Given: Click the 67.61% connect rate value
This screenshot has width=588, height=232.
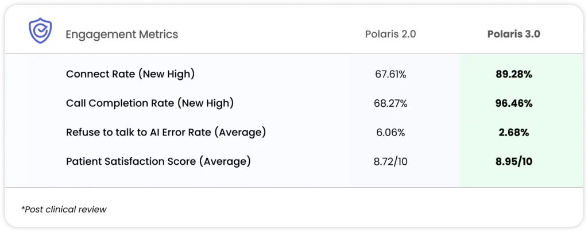Looking at the screenshot, I should 390,74.
